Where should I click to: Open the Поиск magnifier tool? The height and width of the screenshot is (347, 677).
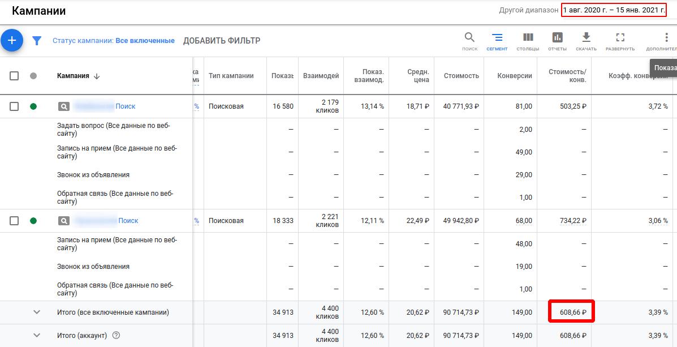tap(470, 41)
